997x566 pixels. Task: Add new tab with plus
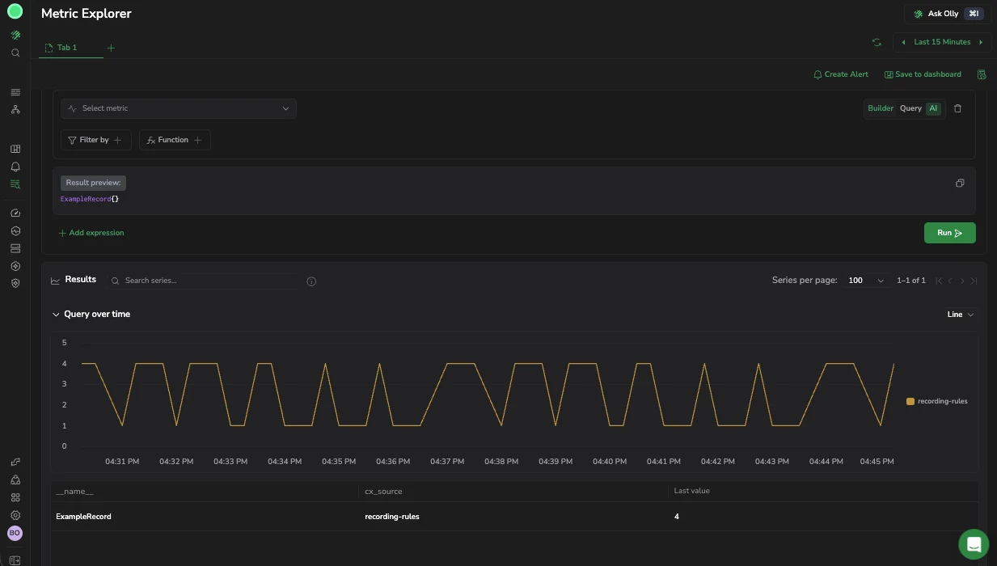point(111,48)
